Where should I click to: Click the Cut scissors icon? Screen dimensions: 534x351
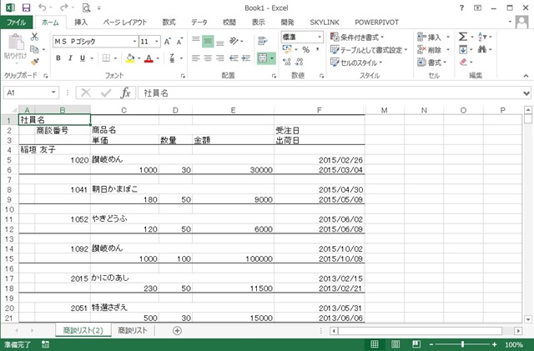(x=34, y=37)
